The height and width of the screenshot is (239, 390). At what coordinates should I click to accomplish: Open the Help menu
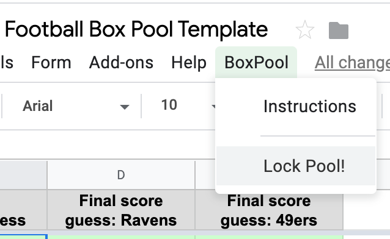pyautogui.click(x=189, y=62)
